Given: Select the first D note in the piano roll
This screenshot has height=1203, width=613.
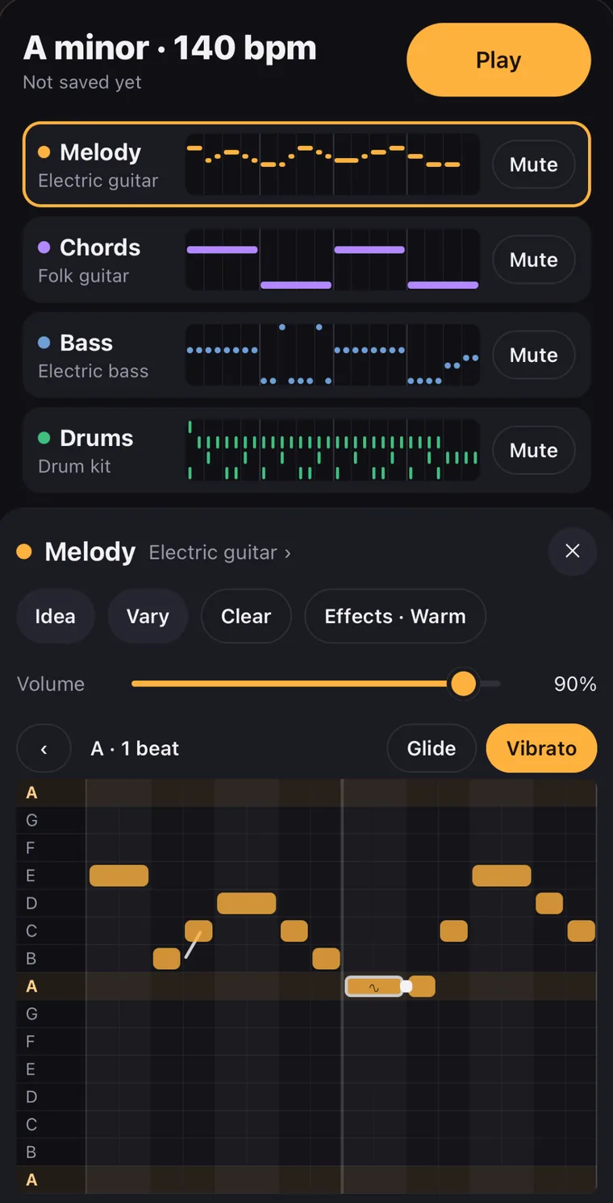Looking at the screenshot, I should [247, 903].
